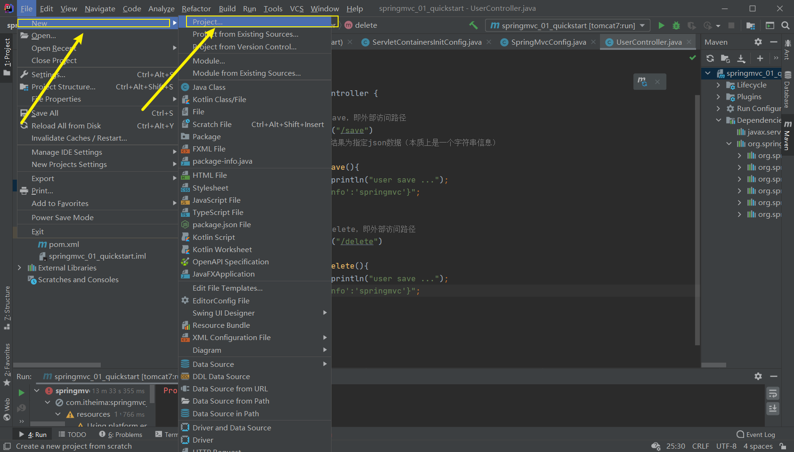Collapse the springmvc_01_q root in Maven
The image size is (794, 452).
point(708,73)
